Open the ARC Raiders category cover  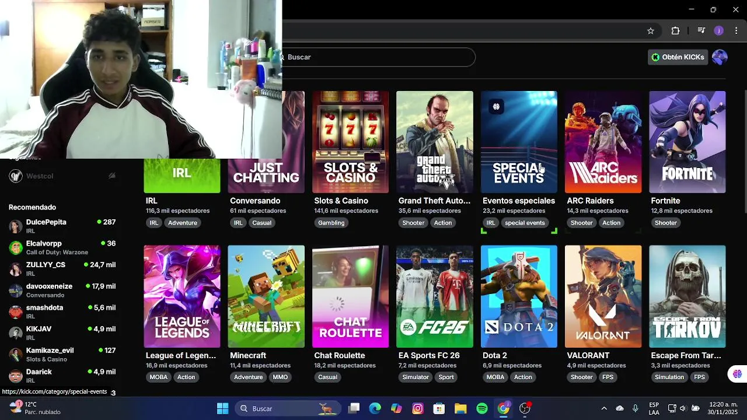tap(603, 142)
